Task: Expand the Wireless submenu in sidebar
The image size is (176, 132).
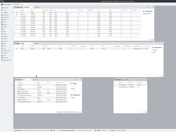Action: (12, 13)
